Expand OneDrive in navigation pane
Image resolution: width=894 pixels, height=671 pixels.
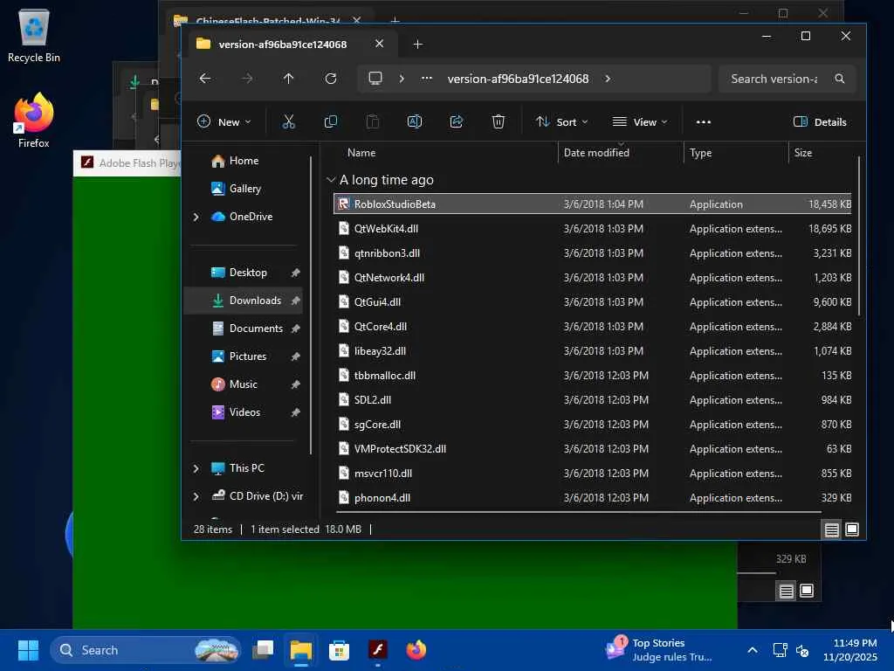(x=196, y=217)
